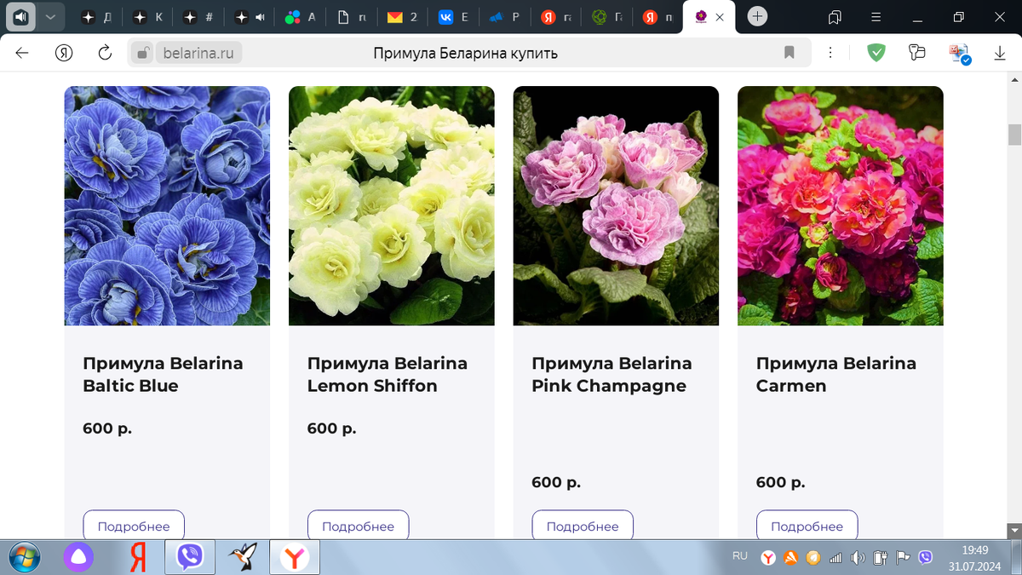Switch to the tab labeled К
The width and height of the screenshot is (1022, 575).
coord(148,17)
